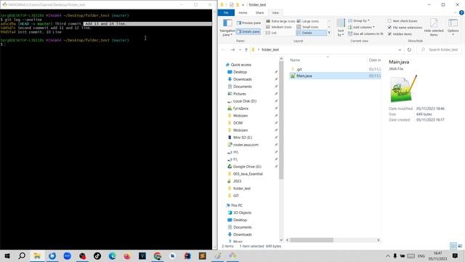Select the Details layout option
Viewport: 465px width, 262px height.
(x=311, y=33)
